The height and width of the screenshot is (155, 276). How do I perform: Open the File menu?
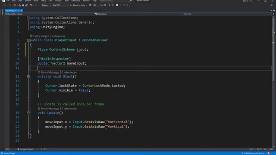pos(8,1)
